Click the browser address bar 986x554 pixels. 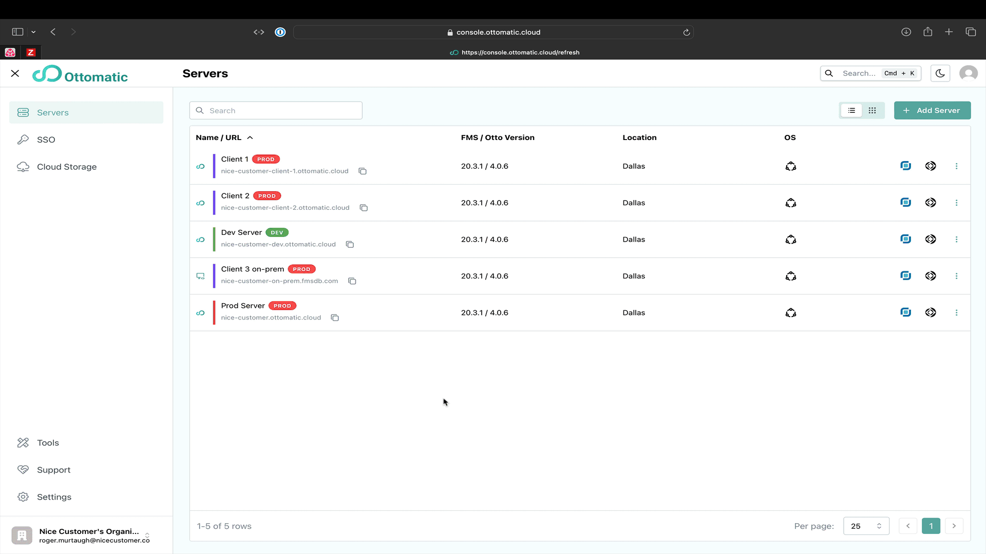click(493, 32)
